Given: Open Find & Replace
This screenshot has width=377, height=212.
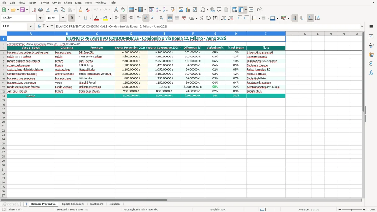Looking at the screenshot, I should (116, 10).
